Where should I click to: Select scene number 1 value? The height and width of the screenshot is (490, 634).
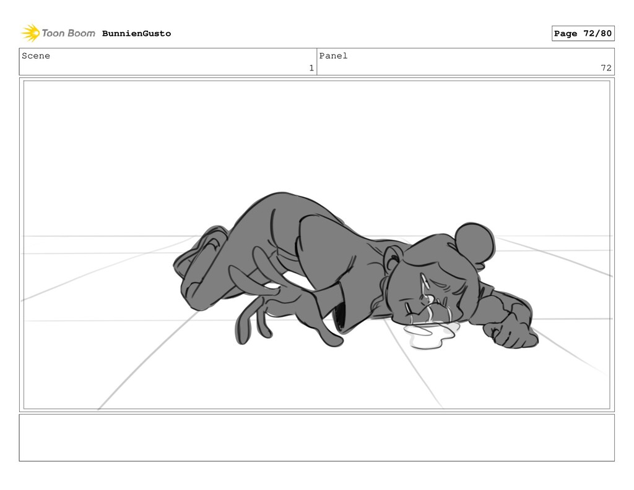click(311, 68)
